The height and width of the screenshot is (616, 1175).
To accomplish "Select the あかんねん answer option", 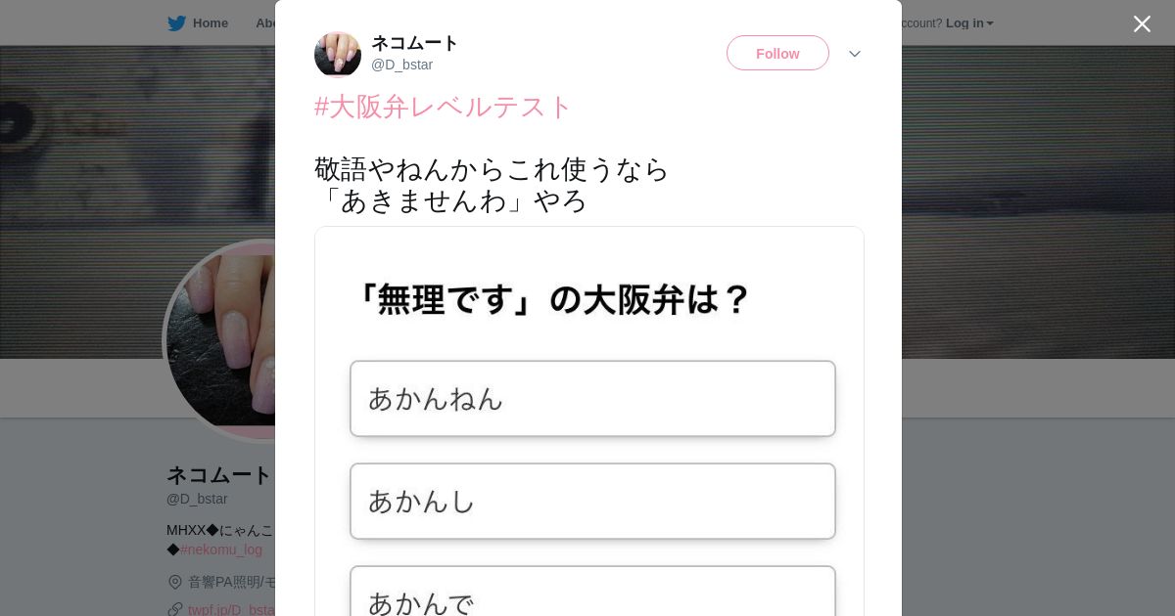I will click(592, 398).
